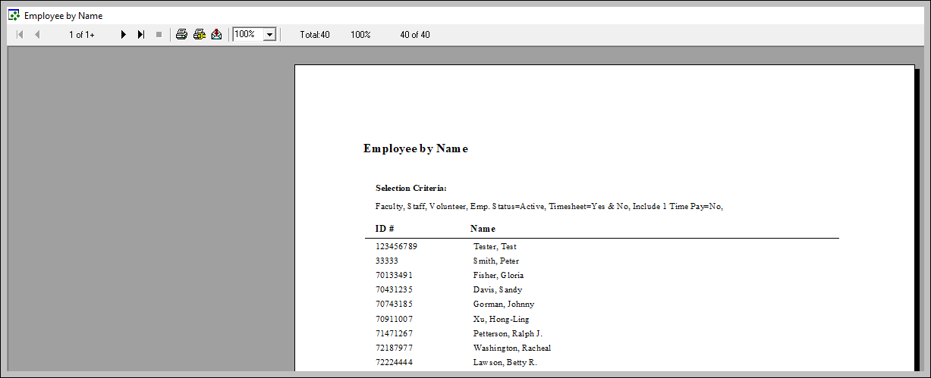Click the name 'Petterson, Ralph J.'
931x378 pixels.
point(508,333)
